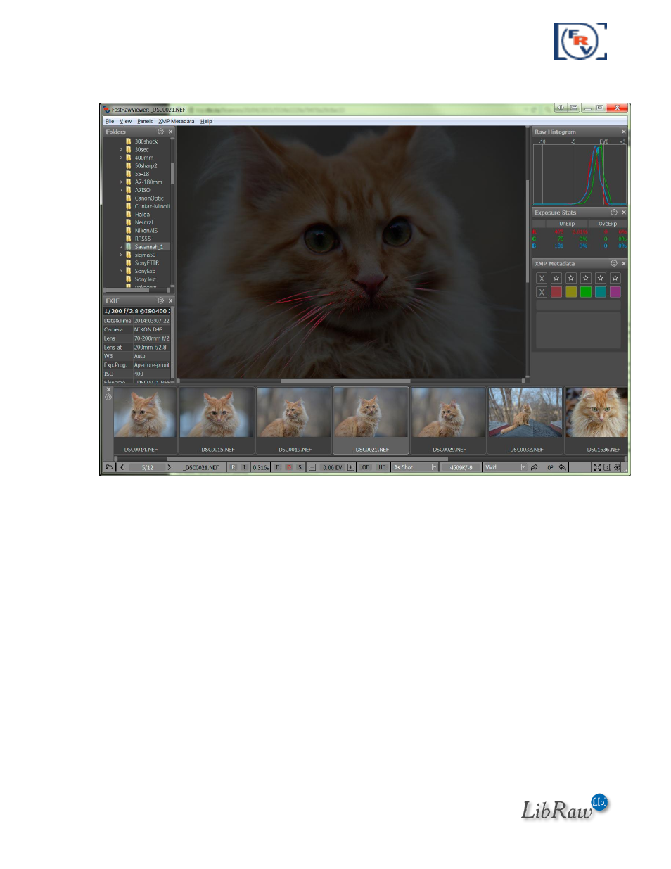Toggle OE overexposure indication
This screenshot has height=869, width=671.
[x=366, y=467]
